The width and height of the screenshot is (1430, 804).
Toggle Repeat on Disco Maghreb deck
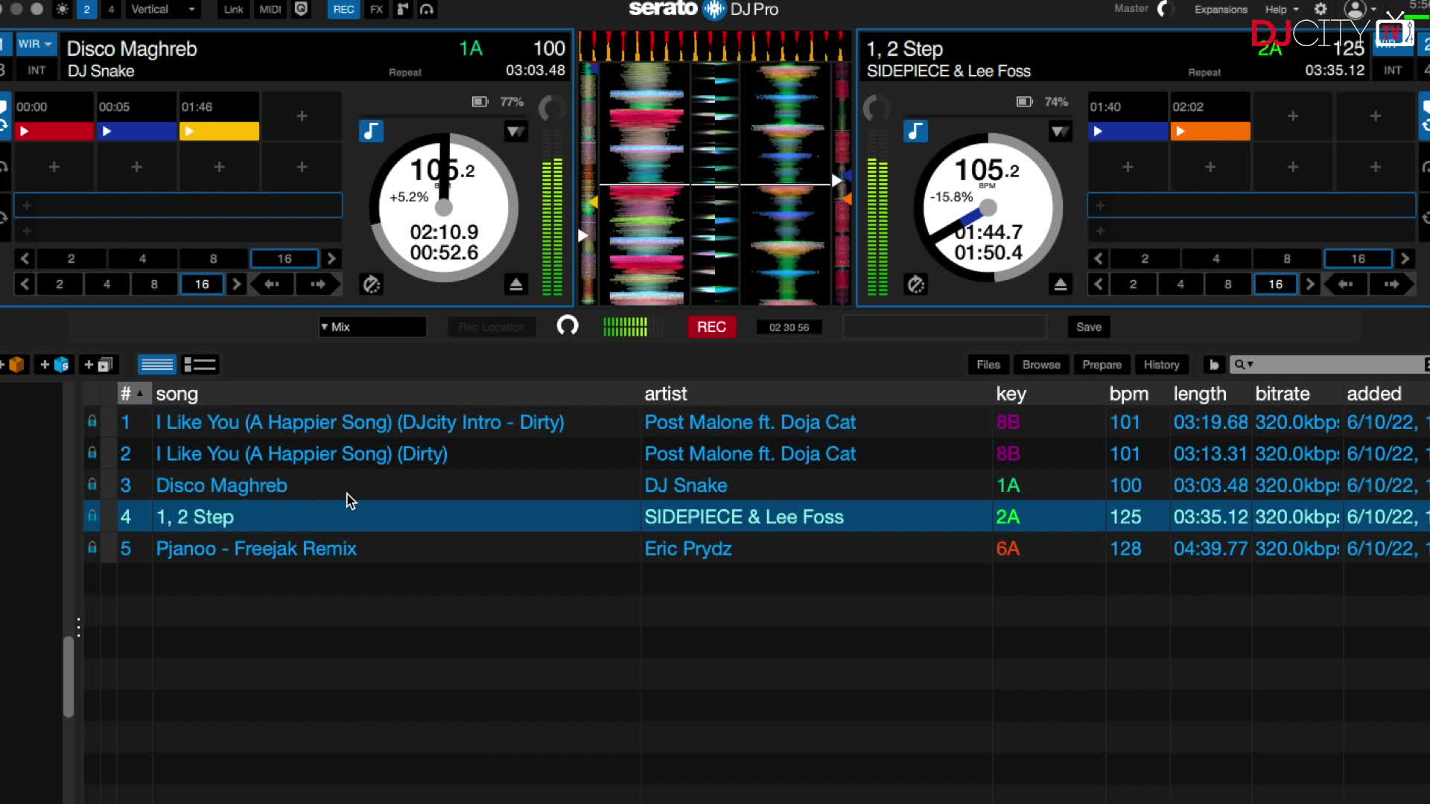[x=405, y=72]
